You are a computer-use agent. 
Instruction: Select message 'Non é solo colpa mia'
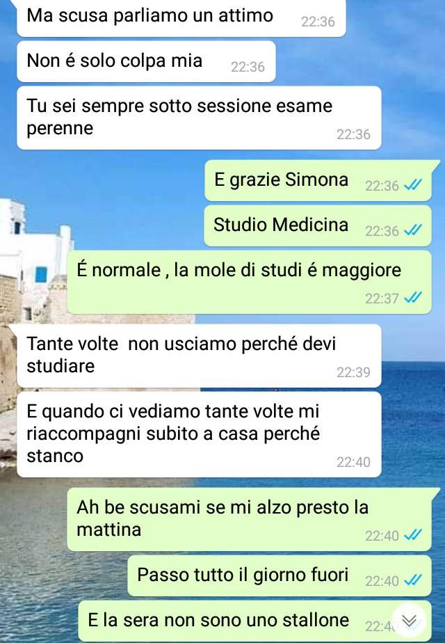146,61
